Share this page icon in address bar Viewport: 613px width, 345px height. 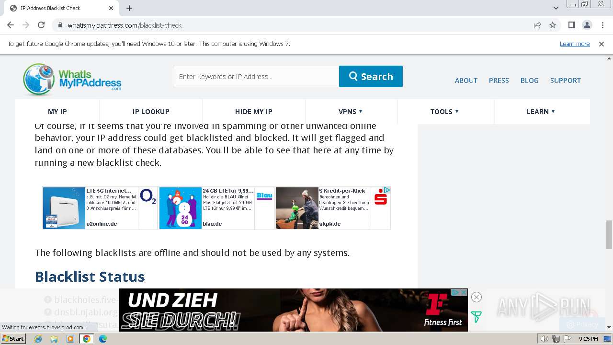point(537,25)
